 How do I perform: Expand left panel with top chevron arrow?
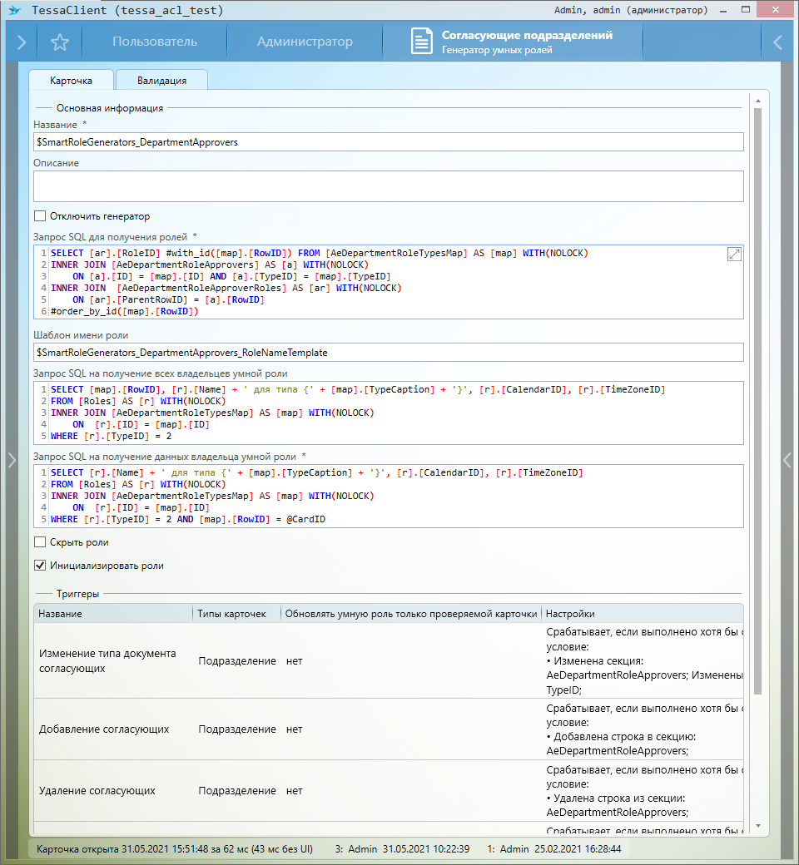22,42
